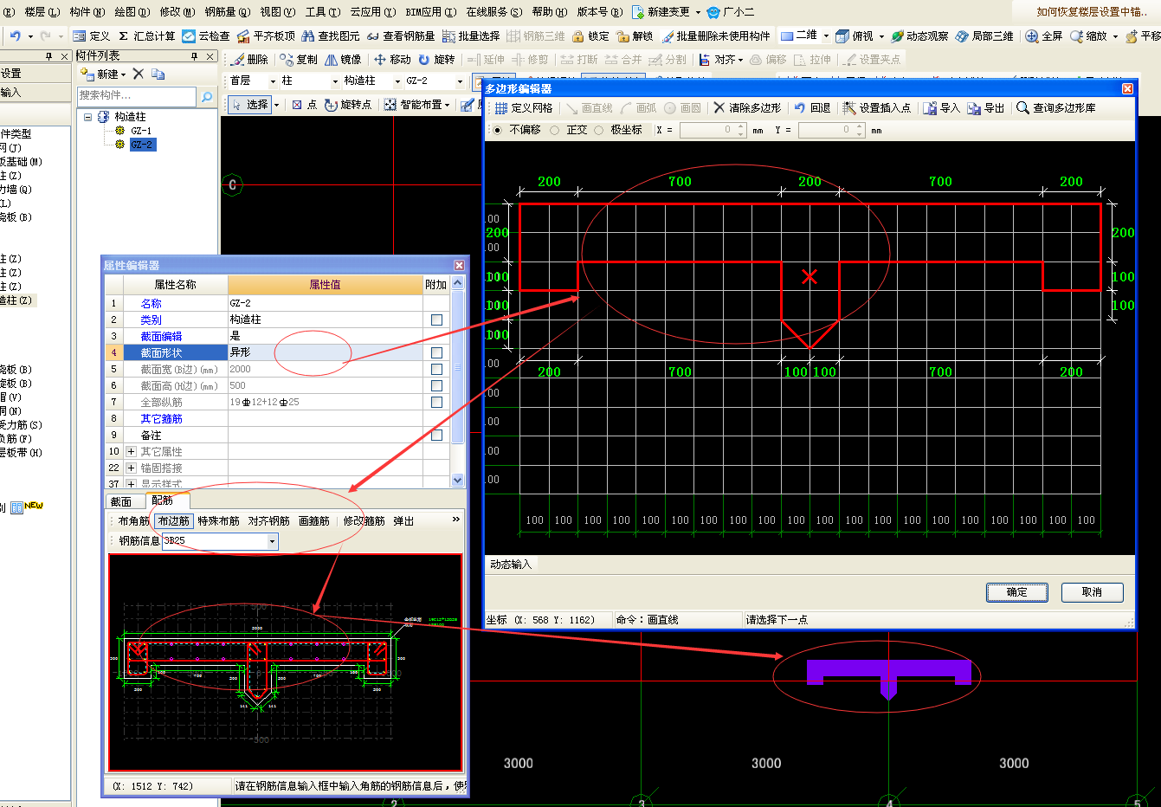Open the 智能布置 dropdown
Screen dimensions: 1161x807
point(447,105)
